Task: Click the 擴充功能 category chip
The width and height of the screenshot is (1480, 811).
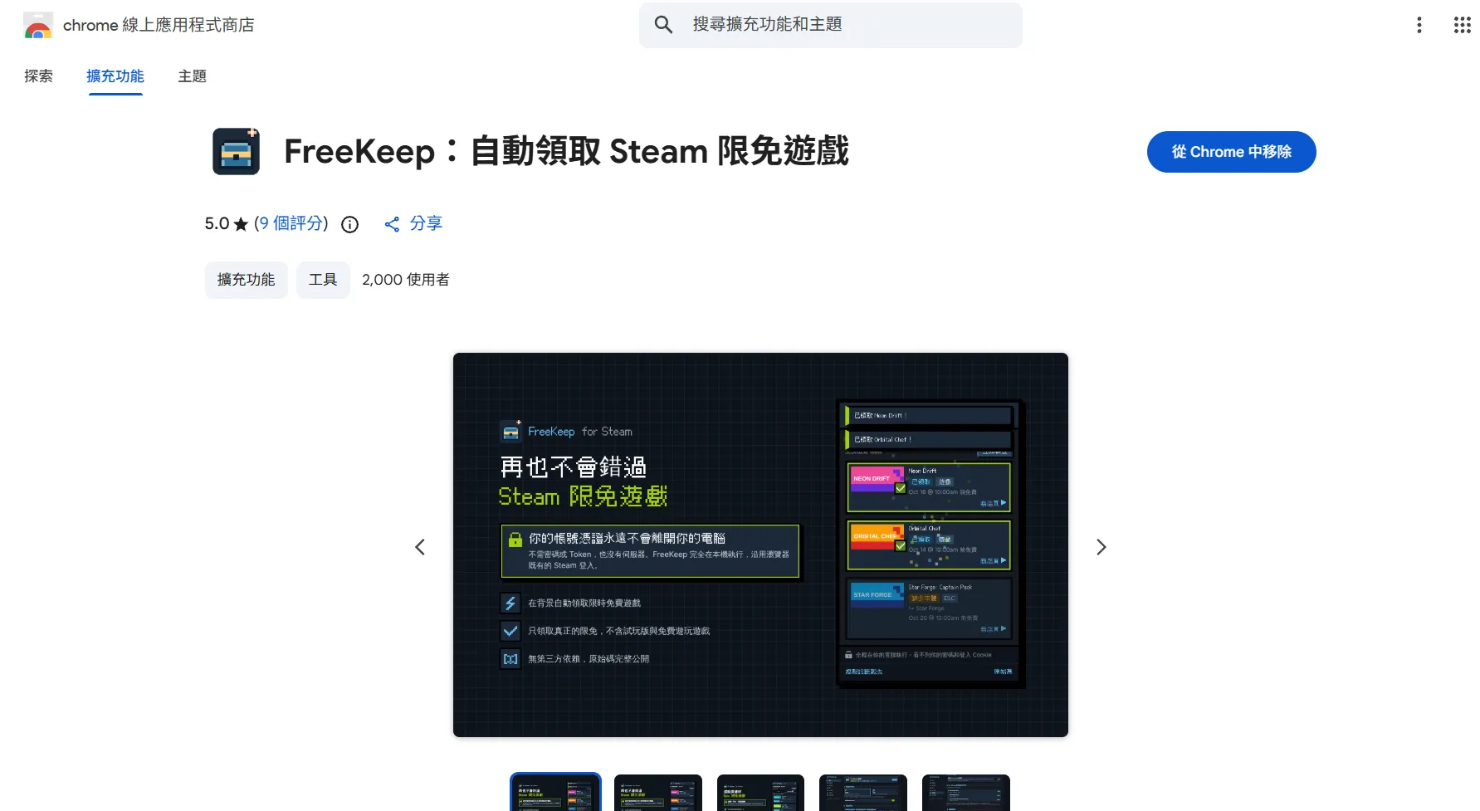Action: pos(246,280)
